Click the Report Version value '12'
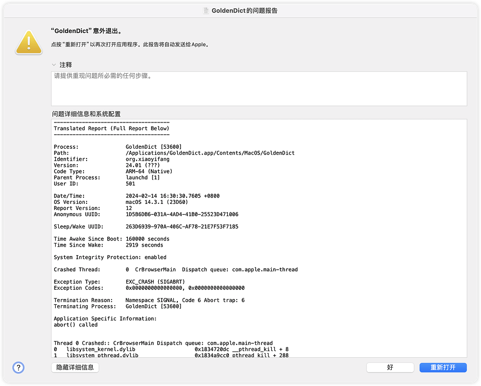The image size is (481, 386). point(129,208)
